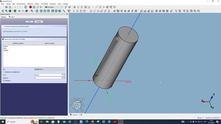
Task: Select Pad001 in the feature list
Action: (6, 46)
